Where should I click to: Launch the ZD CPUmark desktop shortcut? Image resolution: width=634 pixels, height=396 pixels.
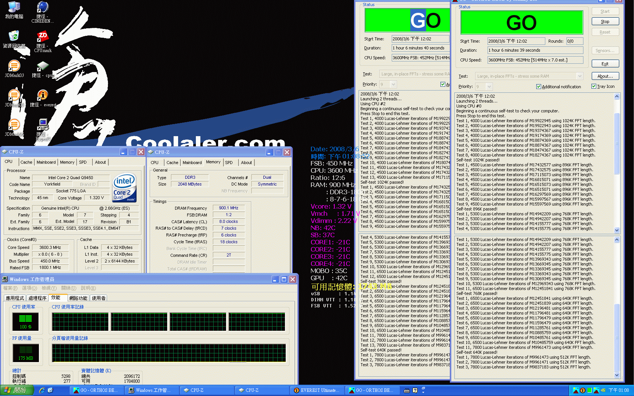pos(43,41)
